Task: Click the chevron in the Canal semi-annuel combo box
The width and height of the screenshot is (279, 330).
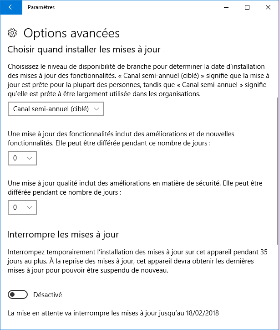Action: click(96, 109)
